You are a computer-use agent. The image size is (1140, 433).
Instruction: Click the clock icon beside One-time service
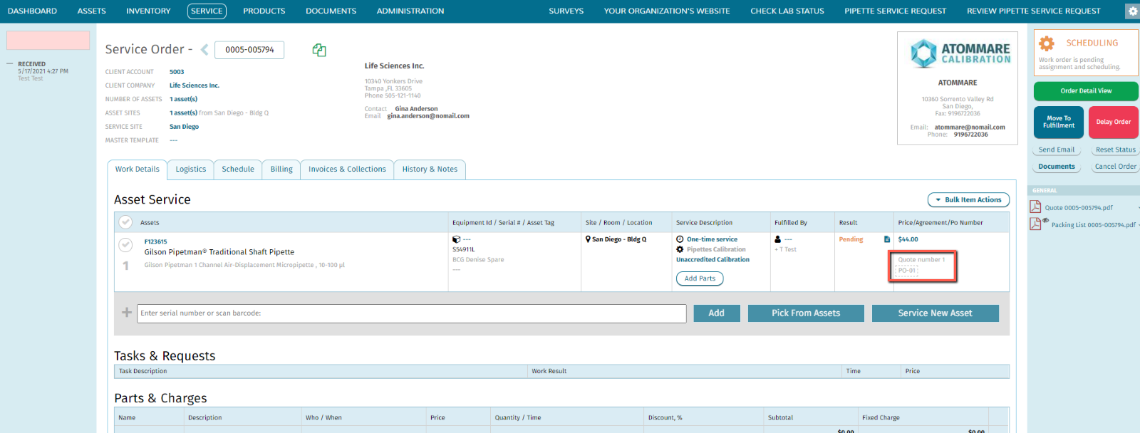tap(680, 239)
